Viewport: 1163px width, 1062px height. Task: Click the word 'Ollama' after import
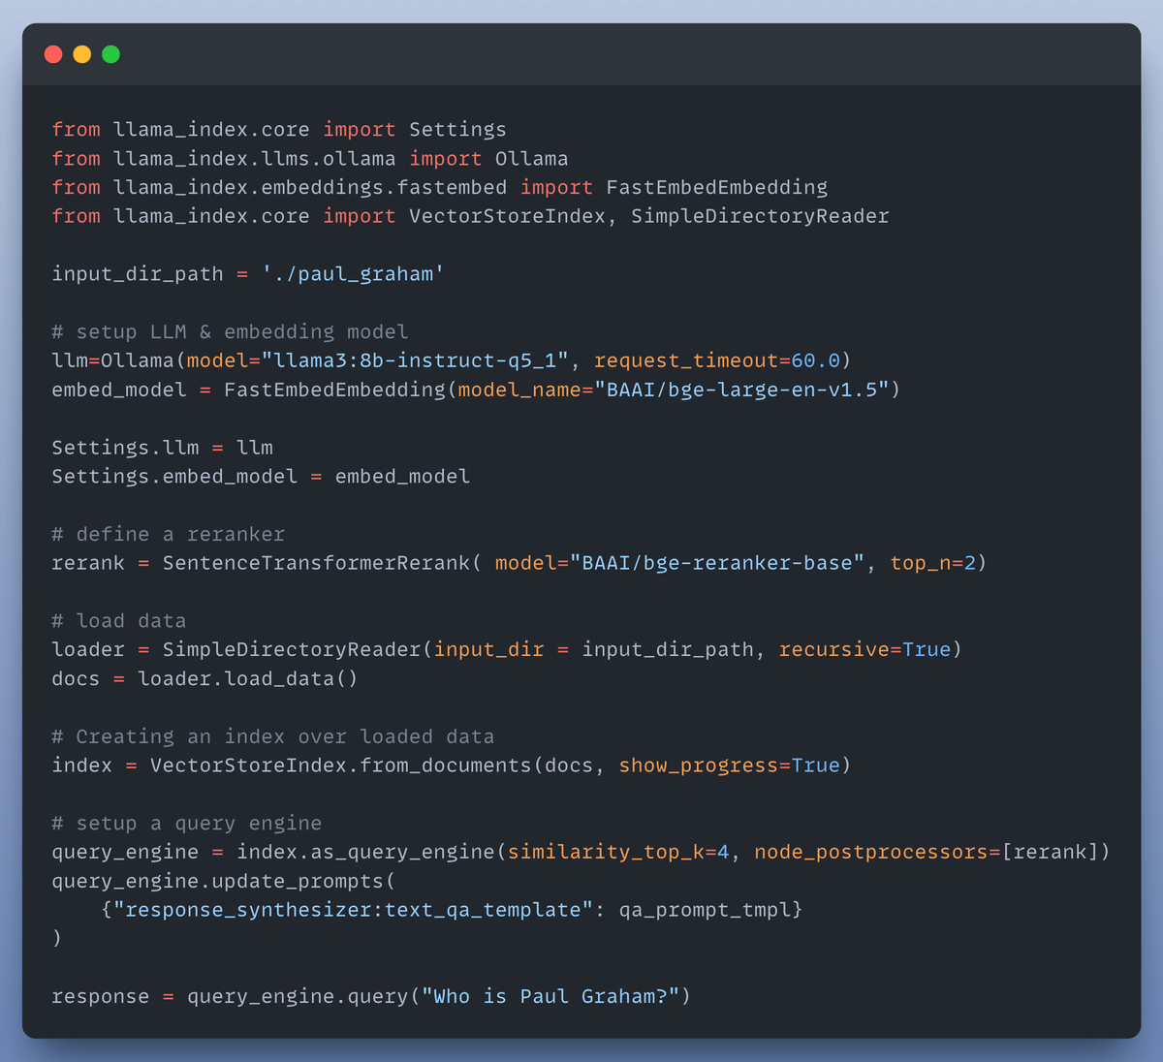[x=532, y=159]
